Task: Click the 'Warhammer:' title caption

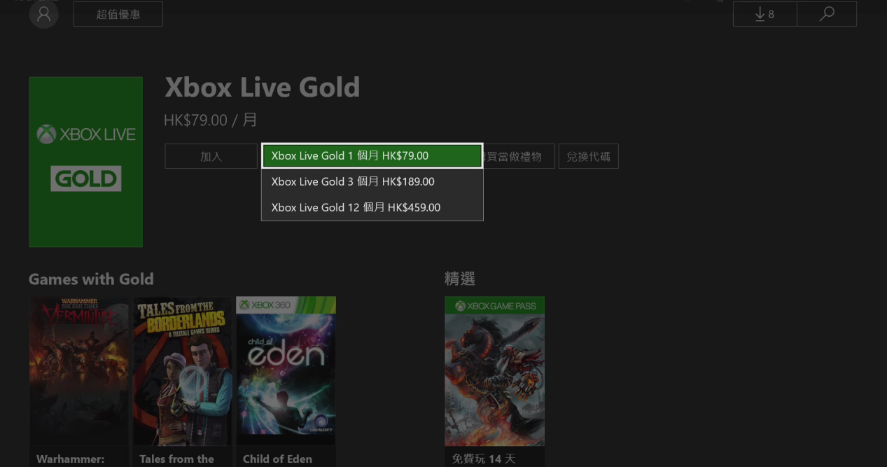Action: 71,459
